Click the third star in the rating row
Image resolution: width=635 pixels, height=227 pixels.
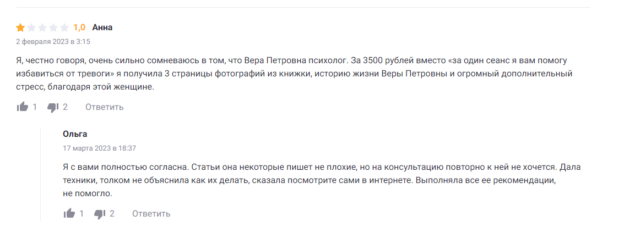click(42, 27)
